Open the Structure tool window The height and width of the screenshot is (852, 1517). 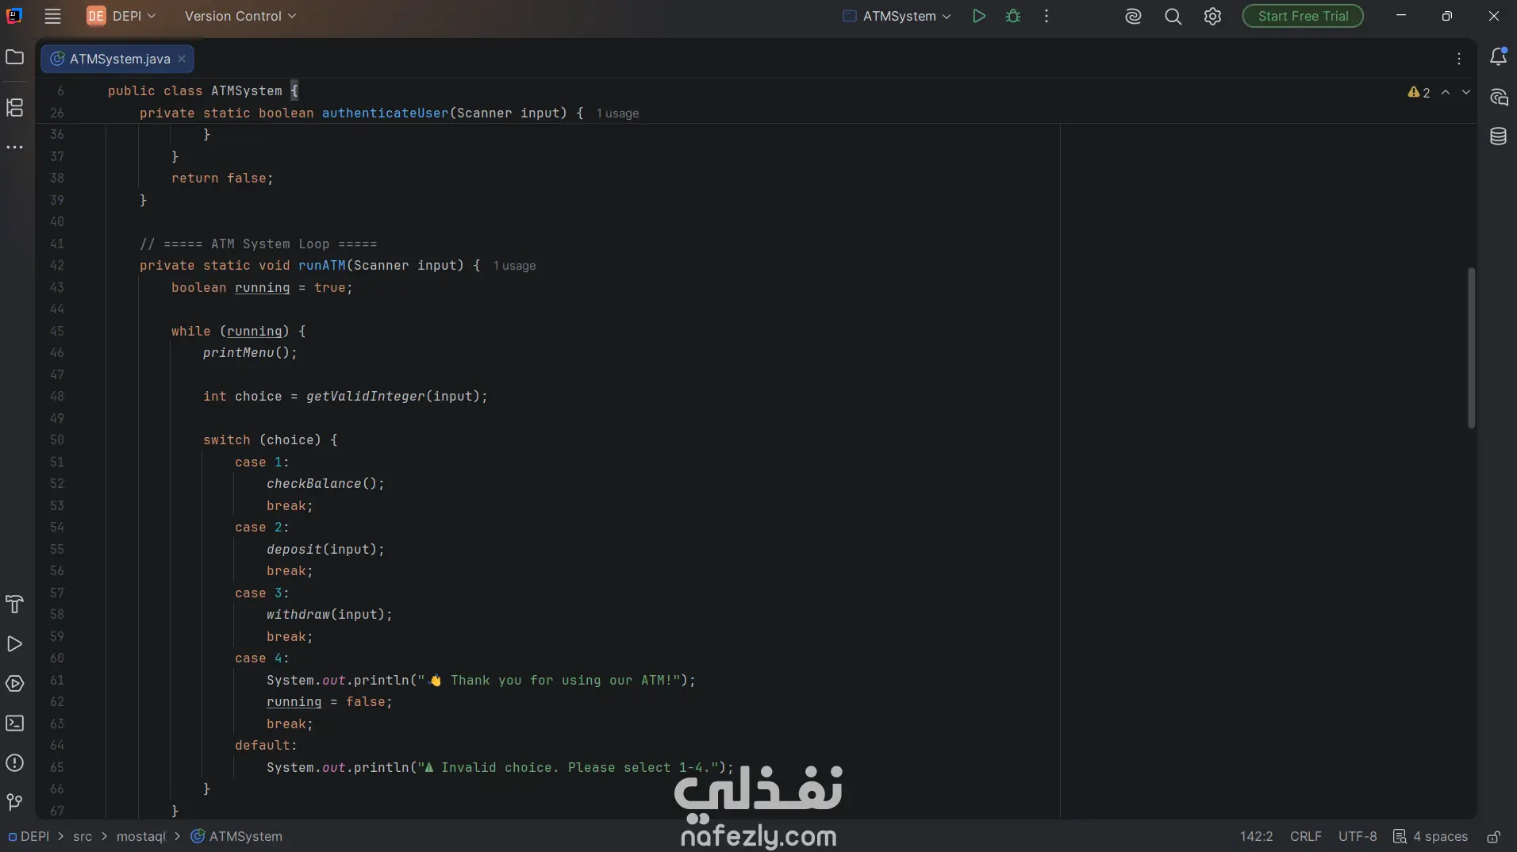coord(14,107)
